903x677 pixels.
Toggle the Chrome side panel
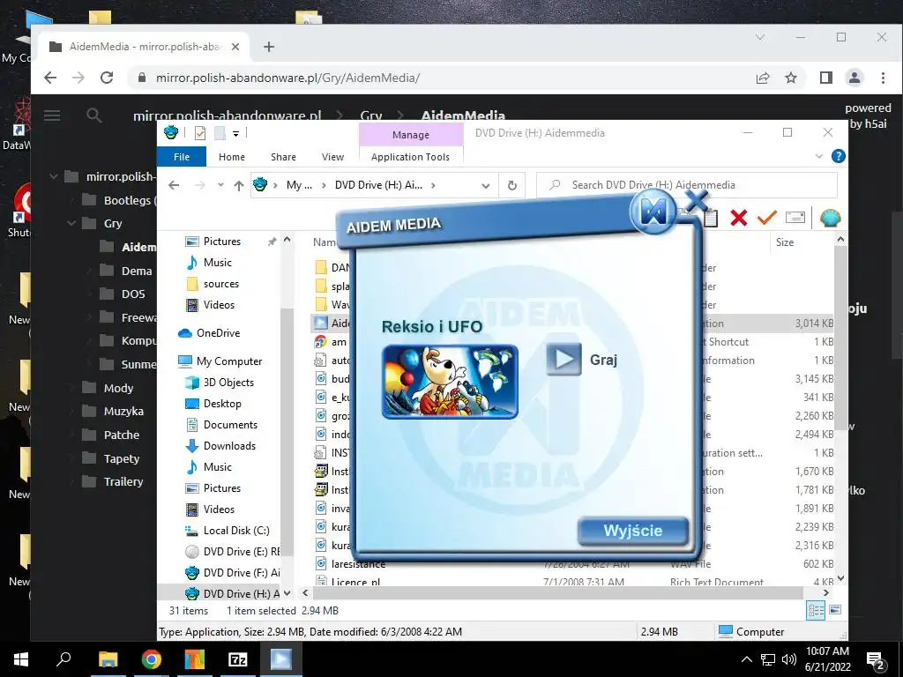pyautogui.click(x=825, y=78)
